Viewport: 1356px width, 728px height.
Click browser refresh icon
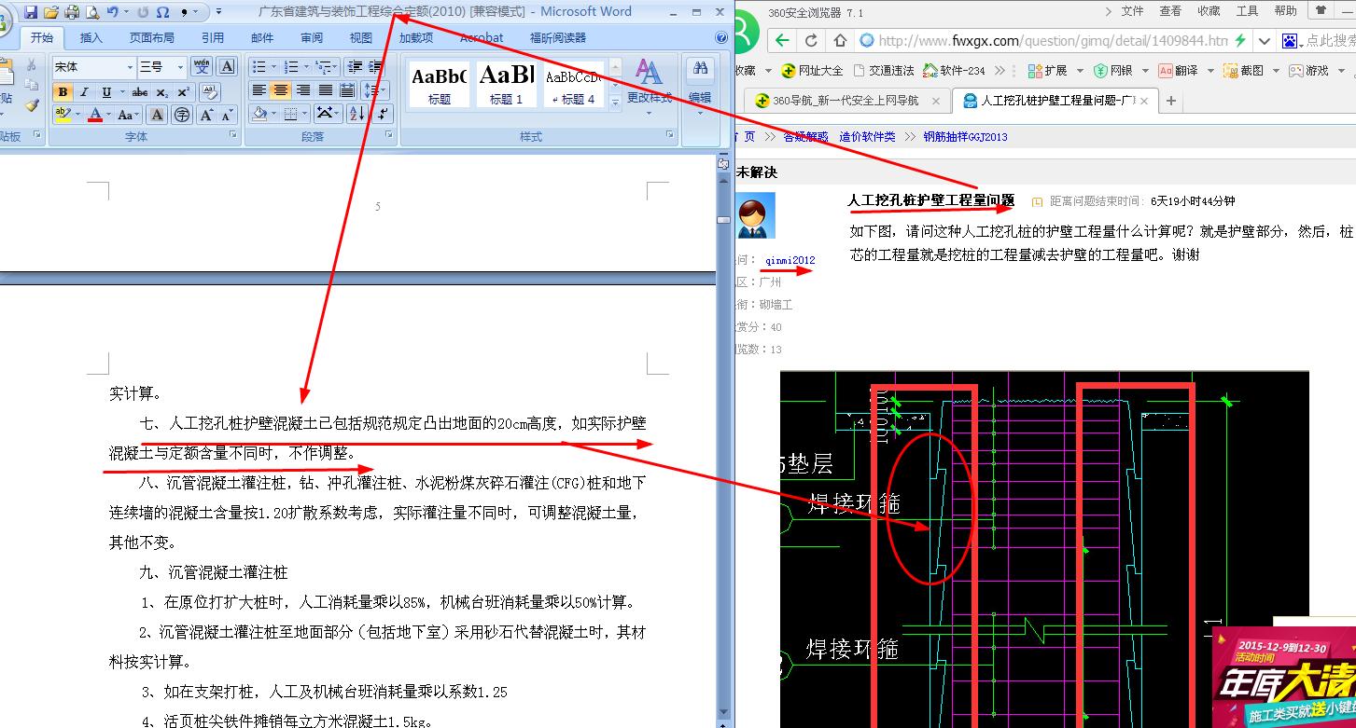812,41
